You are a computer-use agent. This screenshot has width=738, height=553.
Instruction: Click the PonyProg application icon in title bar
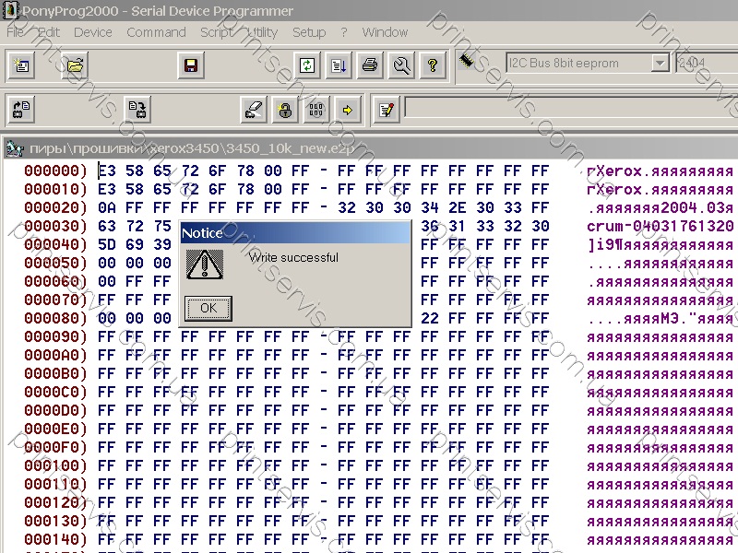click(x=10, y=10)
